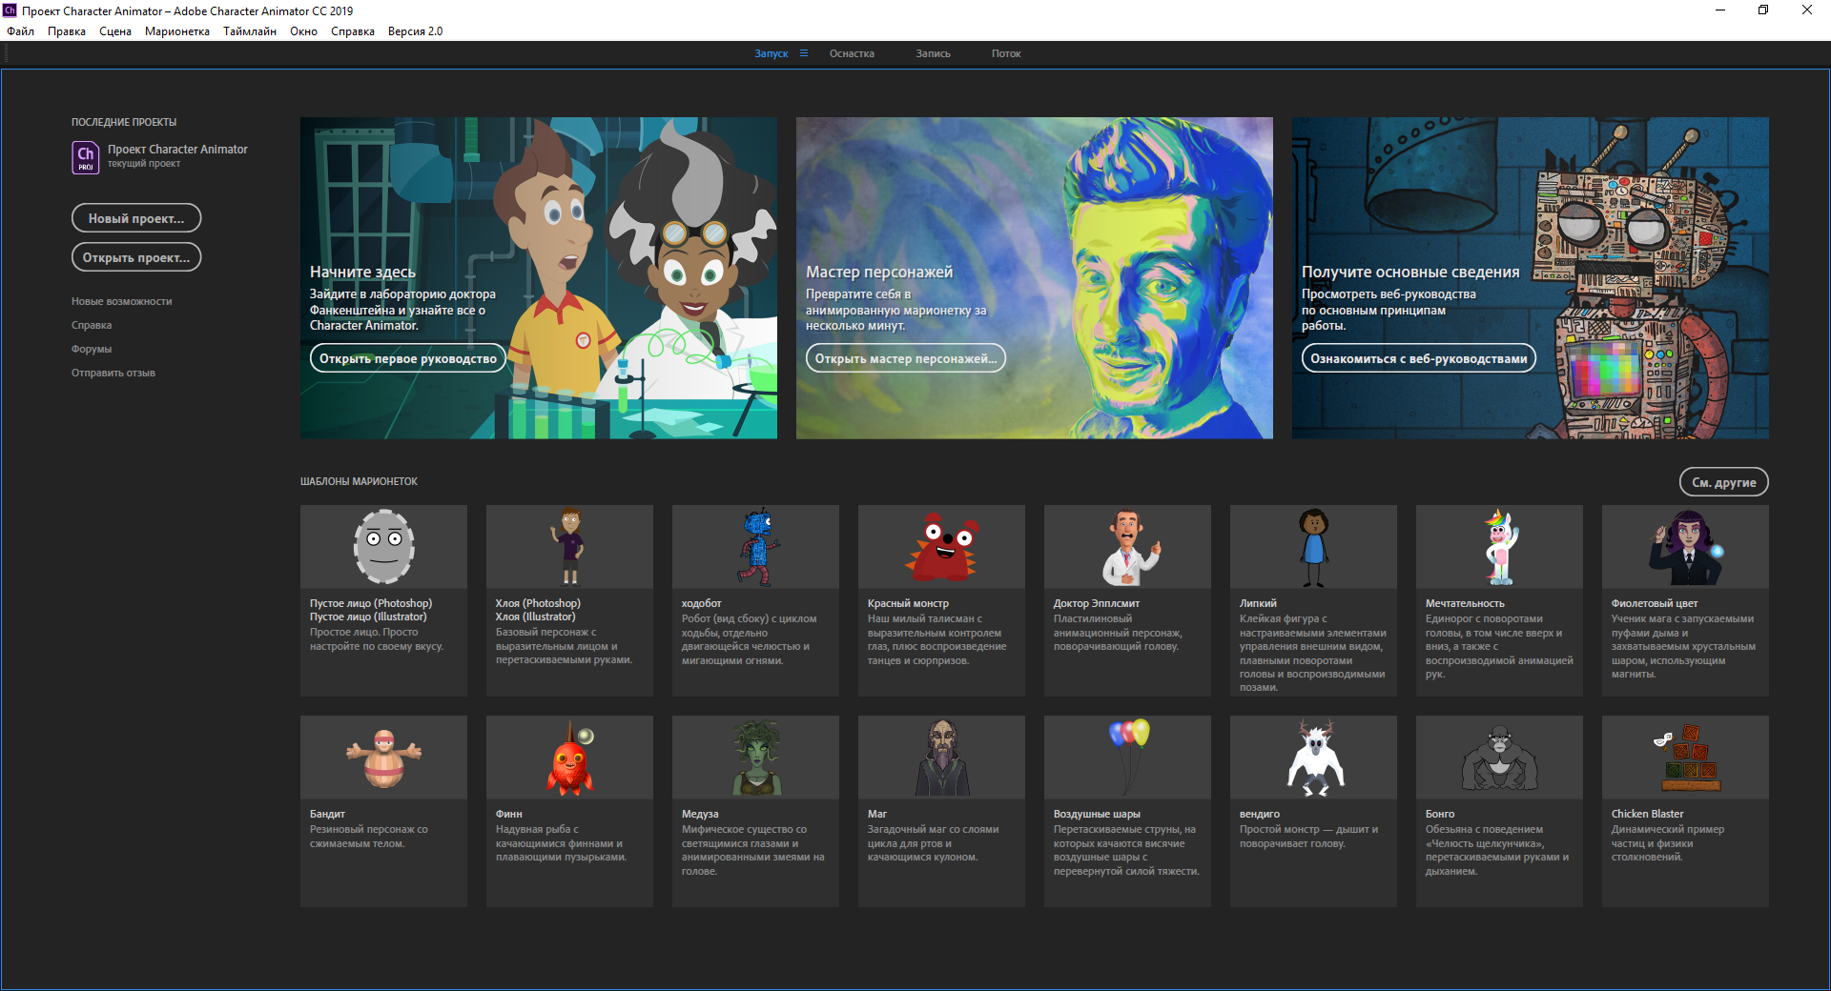Open the Версия 2.0 menu
The height and width of the screenshot is (991, 1831).
tap(415, 31)
